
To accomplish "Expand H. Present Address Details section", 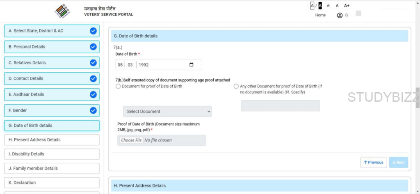I will tap(52, 140).
